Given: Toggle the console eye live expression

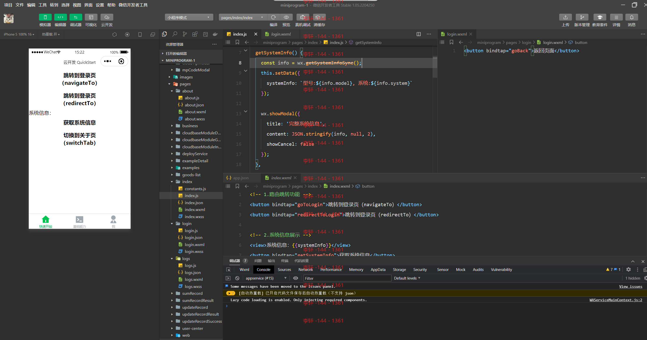Looking at the screenshot, I should pos(296,278).
